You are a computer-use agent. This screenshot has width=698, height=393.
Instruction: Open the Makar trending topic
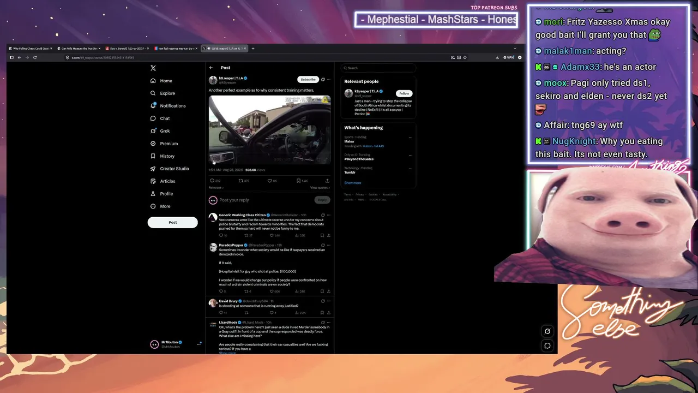377,141
